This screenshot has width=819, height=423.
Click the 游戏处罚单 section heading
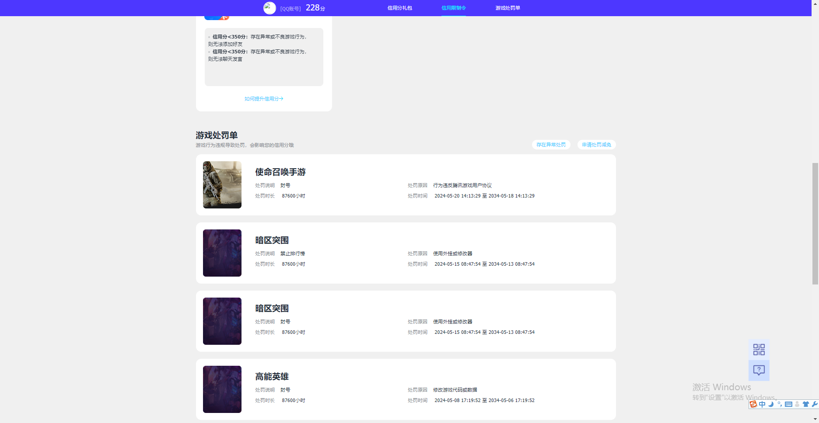coord(217,135)
